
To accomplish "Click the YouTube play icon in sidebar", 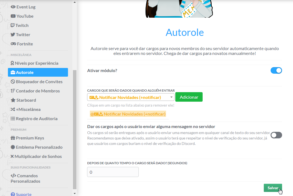I will coord(13,16).
